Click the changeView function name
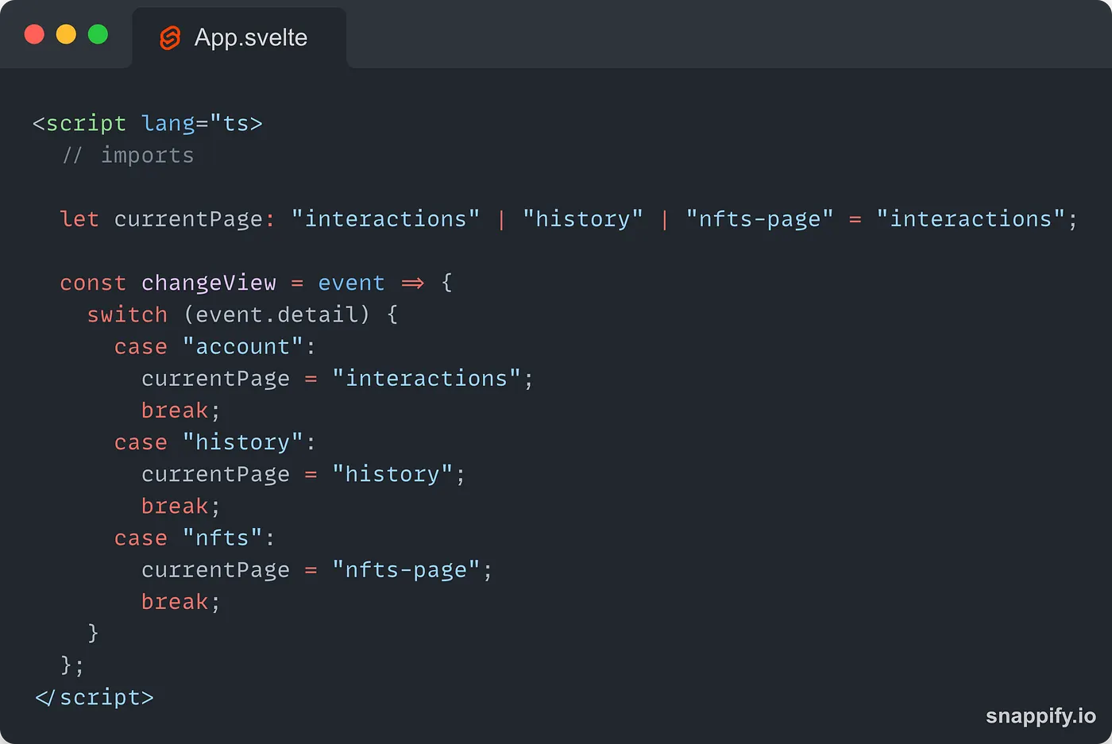 tap(208, 283)
